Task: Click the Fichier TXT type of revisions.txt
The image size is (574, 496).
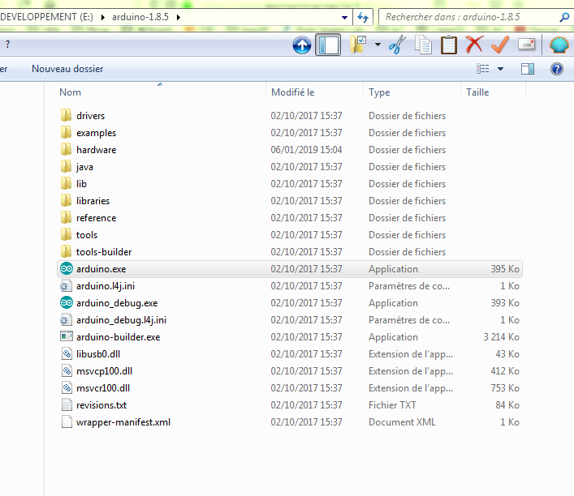Action: pos(392,405)
